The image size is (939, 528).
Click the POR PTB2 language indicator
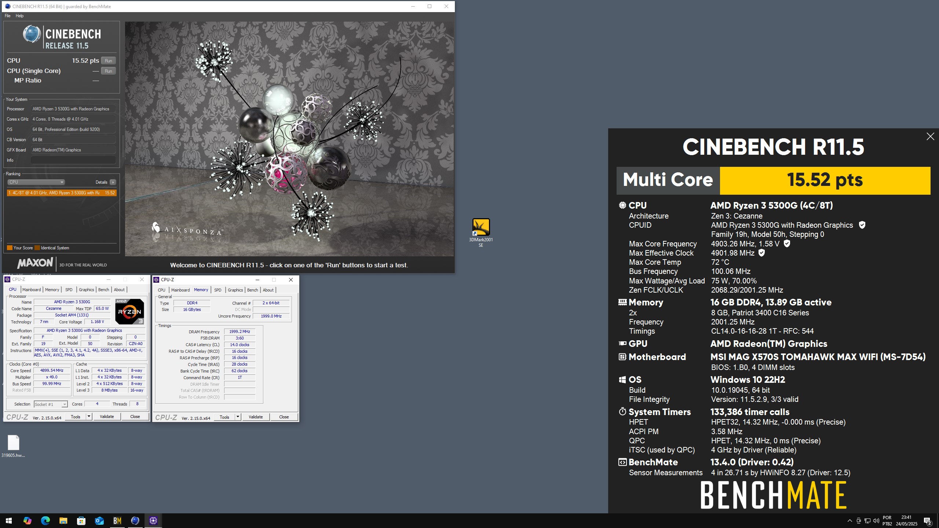pos(887,521)
